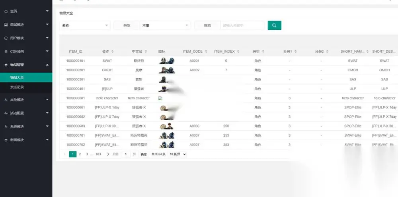Click the A0006 item code cell

point(195,126)
